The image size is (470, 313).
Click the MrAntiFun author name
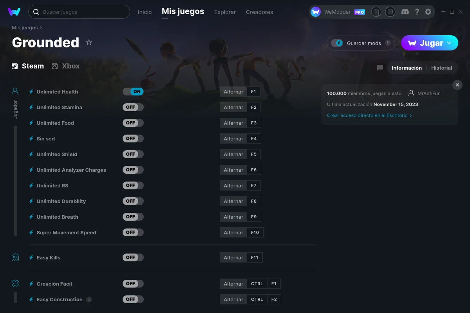[x=429, y=94]
